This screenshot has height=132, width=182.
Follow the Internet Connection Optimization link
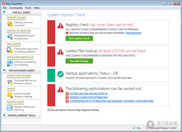coord(88,97)
